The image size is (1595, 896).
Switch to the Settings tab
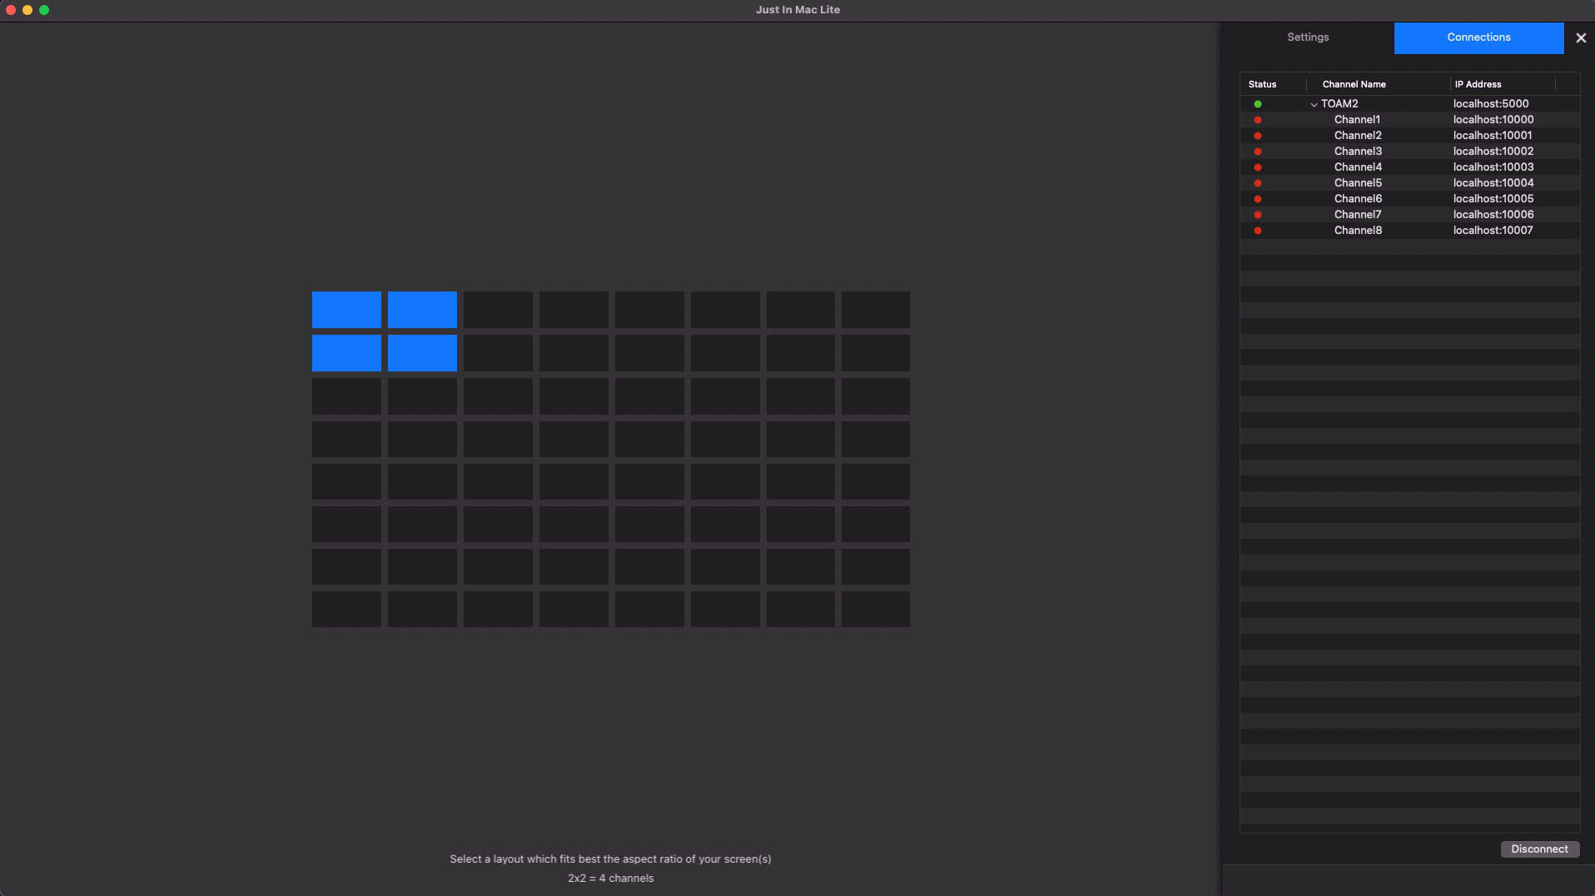pyautogui.click(x=1307, y=37)
